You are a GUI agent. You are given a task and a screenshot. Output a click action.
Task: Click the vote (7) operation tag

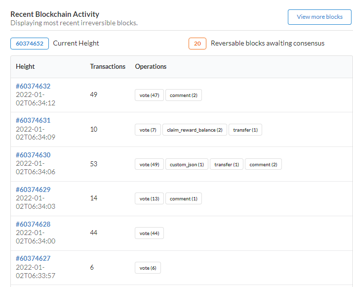pos(148,130)
